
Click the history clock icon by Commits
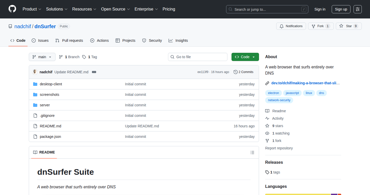(x=235, y=72)
